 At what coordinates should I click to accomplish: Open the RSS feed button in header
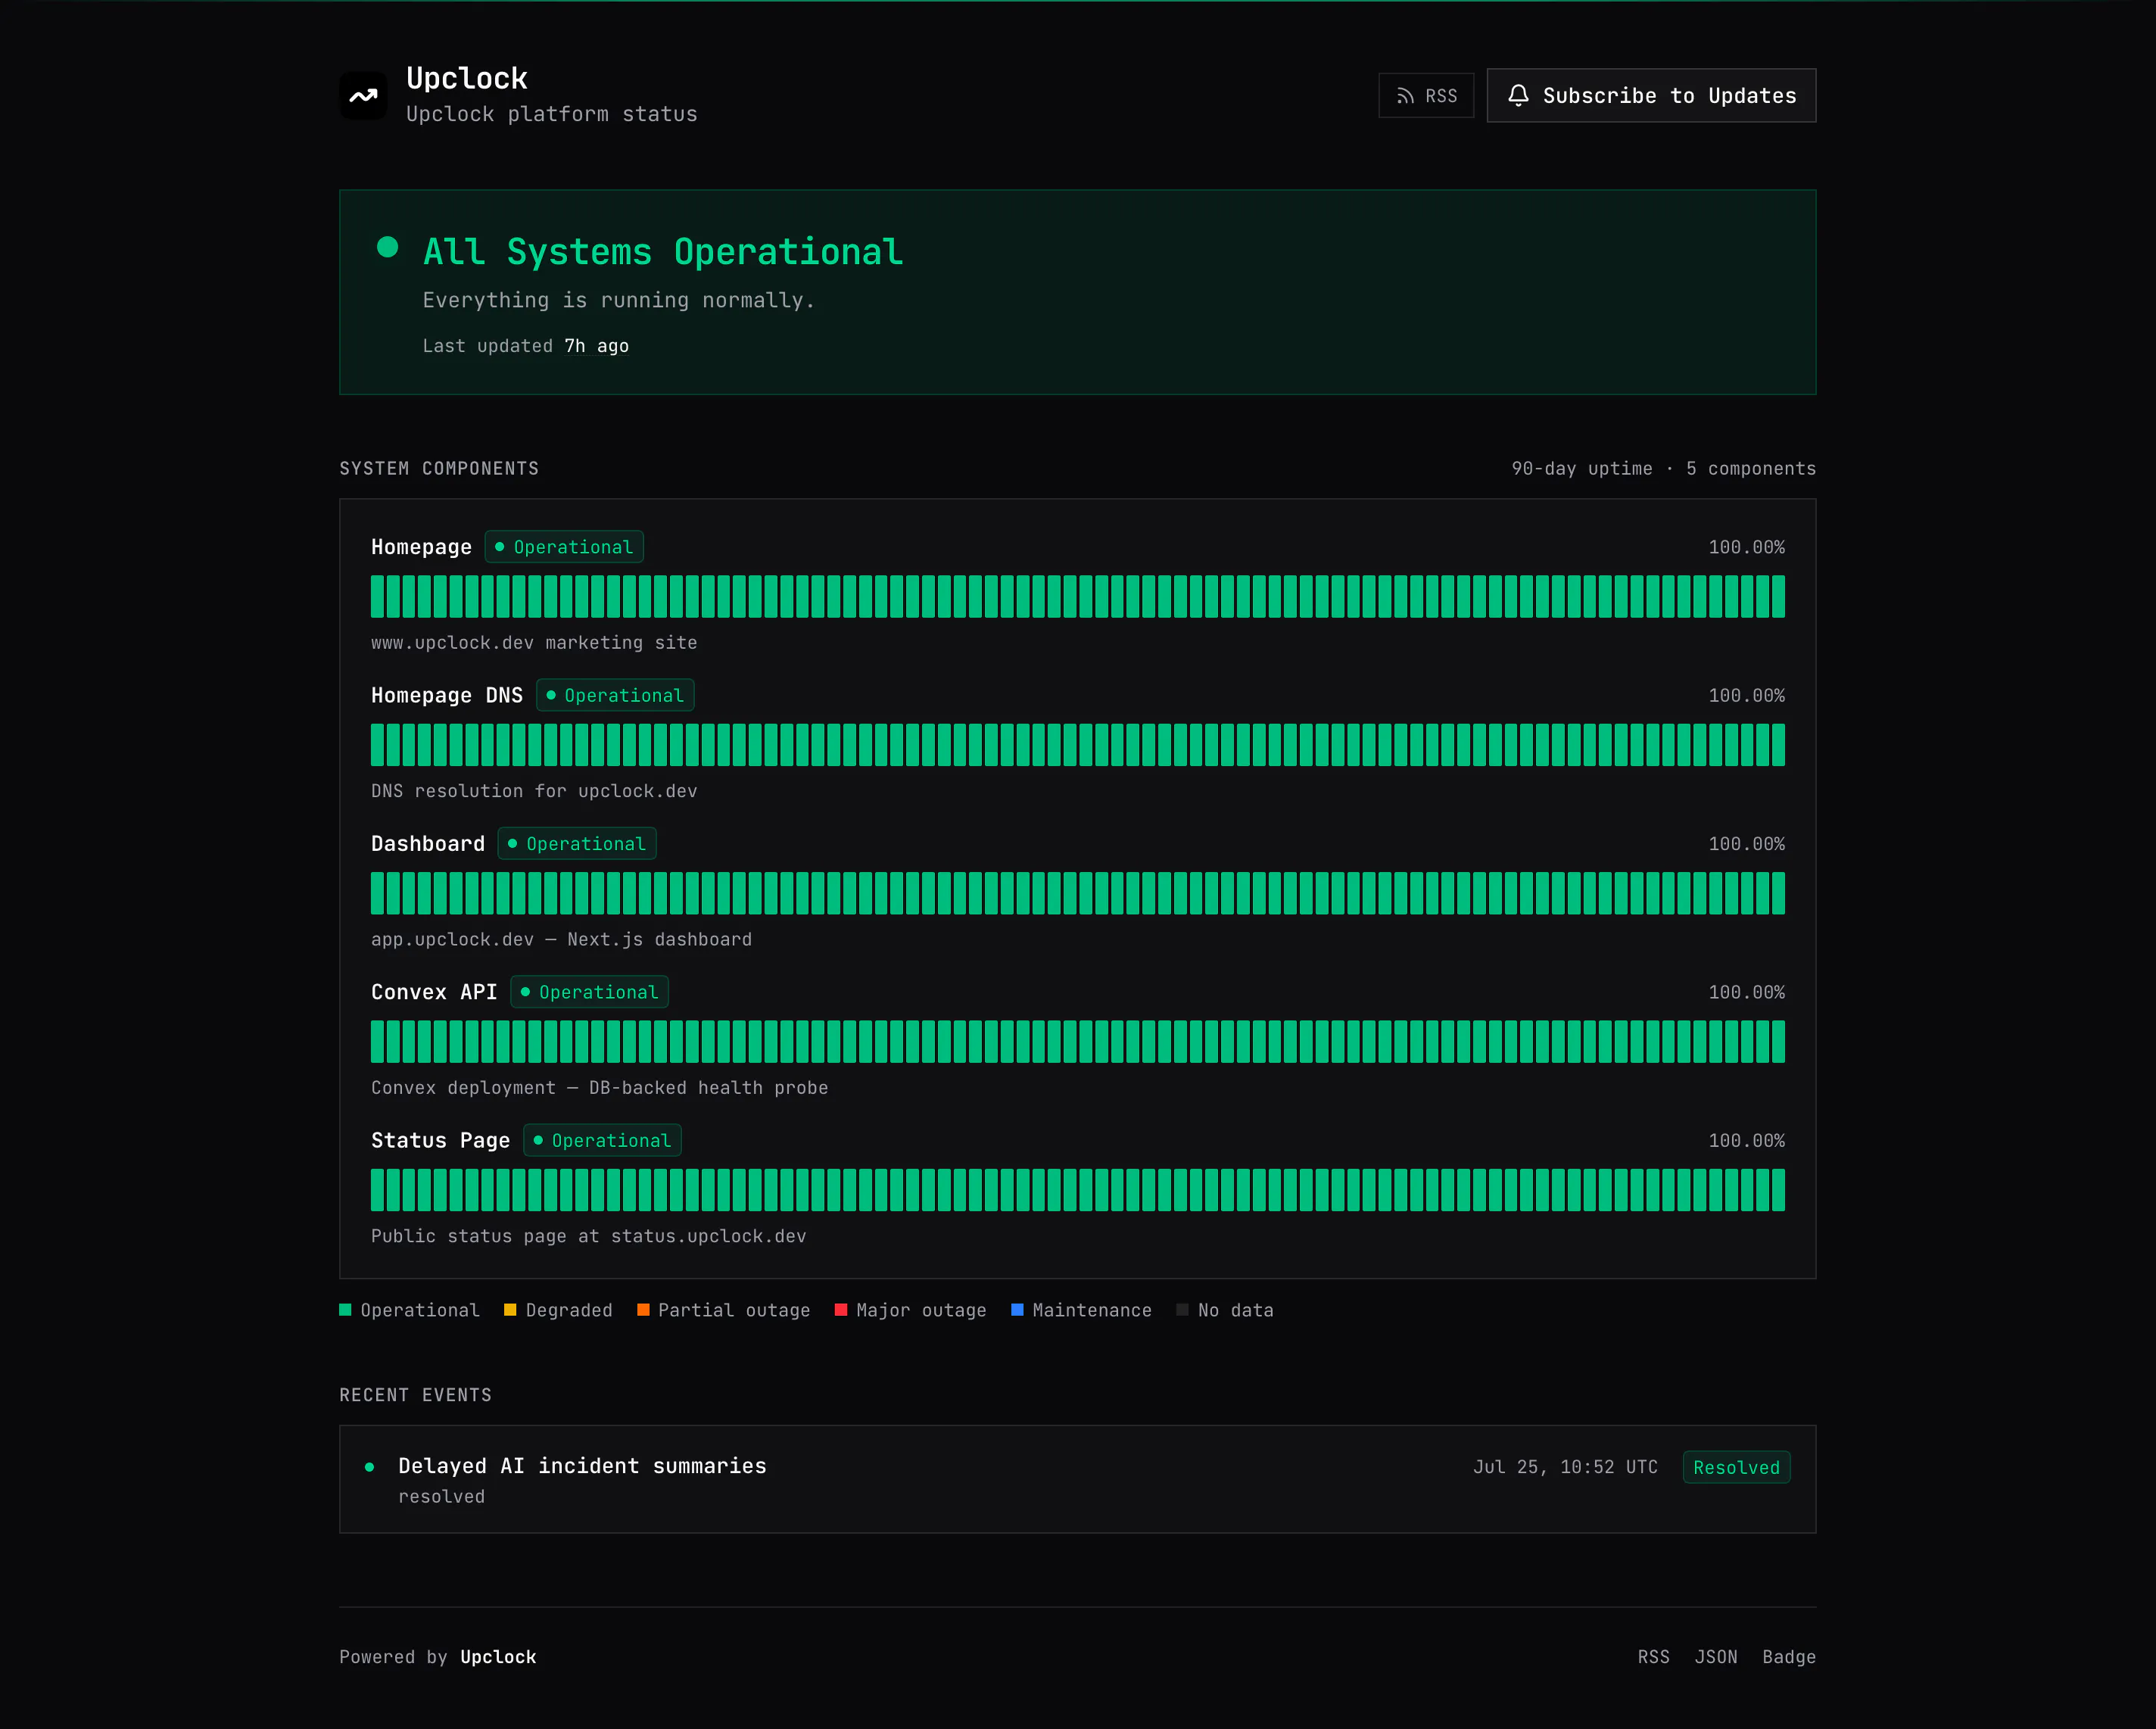pos(1426,96)
